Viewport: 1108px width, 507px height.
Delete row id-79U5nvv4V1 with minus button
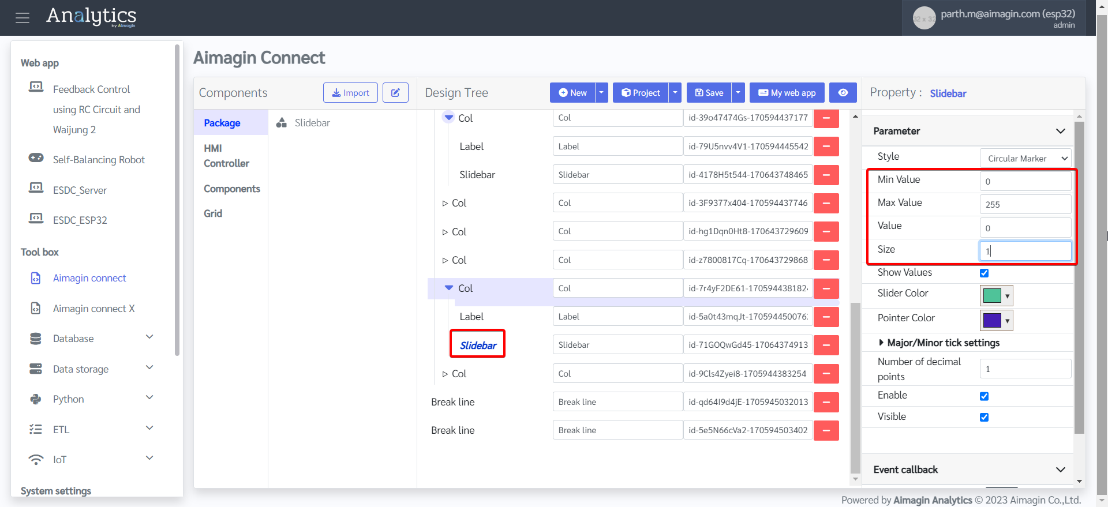(x=826, y=147)
